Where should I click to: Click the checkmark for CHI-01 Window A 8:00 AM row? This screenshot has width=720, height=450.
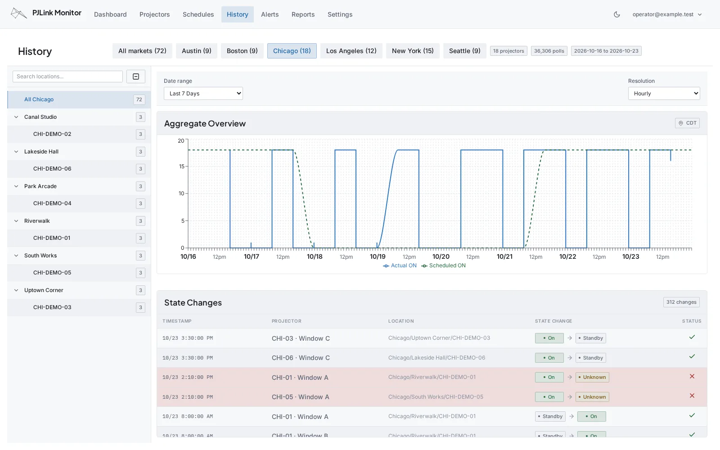(x=692, y=415)
